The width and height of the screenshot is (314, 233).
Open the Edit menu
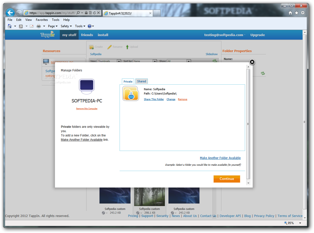click(x=19, y=20)
